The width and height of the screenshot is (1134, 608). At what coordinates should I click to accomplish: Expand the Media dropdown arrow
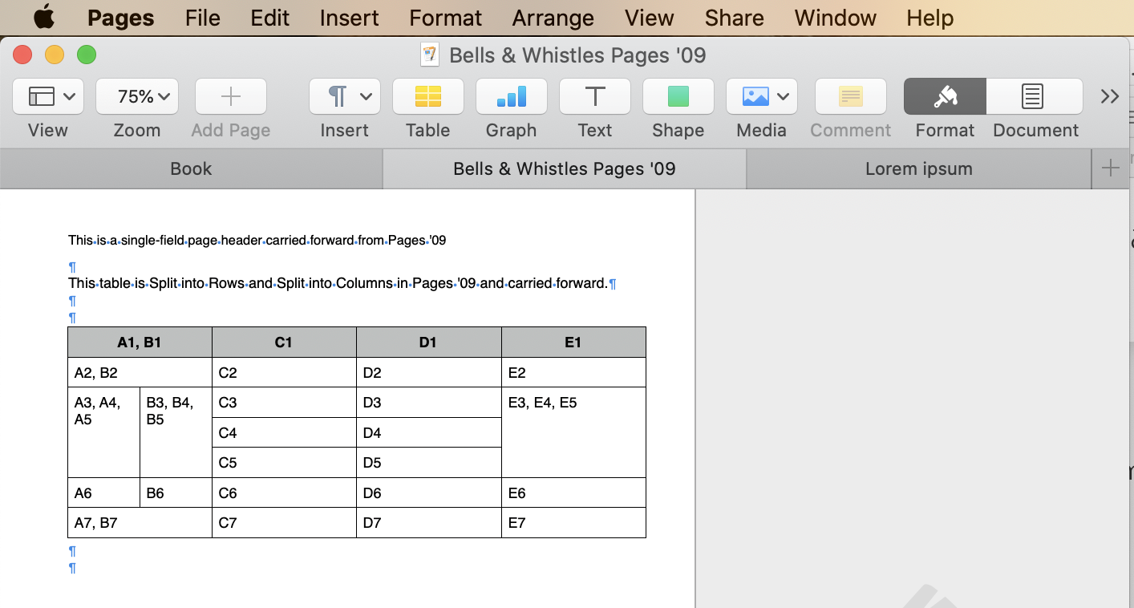click(x=783, y=97)
